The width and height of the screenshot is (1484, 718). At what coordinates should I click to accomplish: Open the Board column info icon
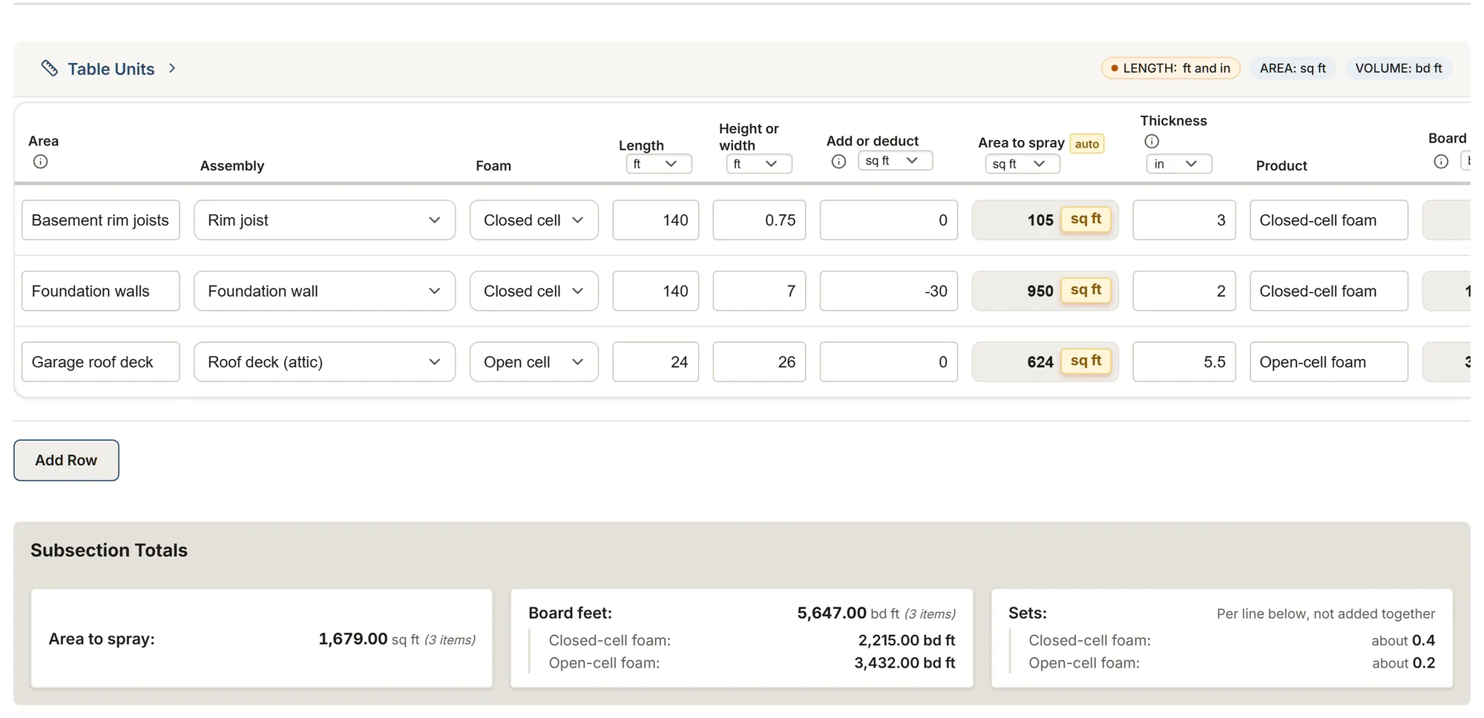pyautogui.click(x=1441, y=162)
